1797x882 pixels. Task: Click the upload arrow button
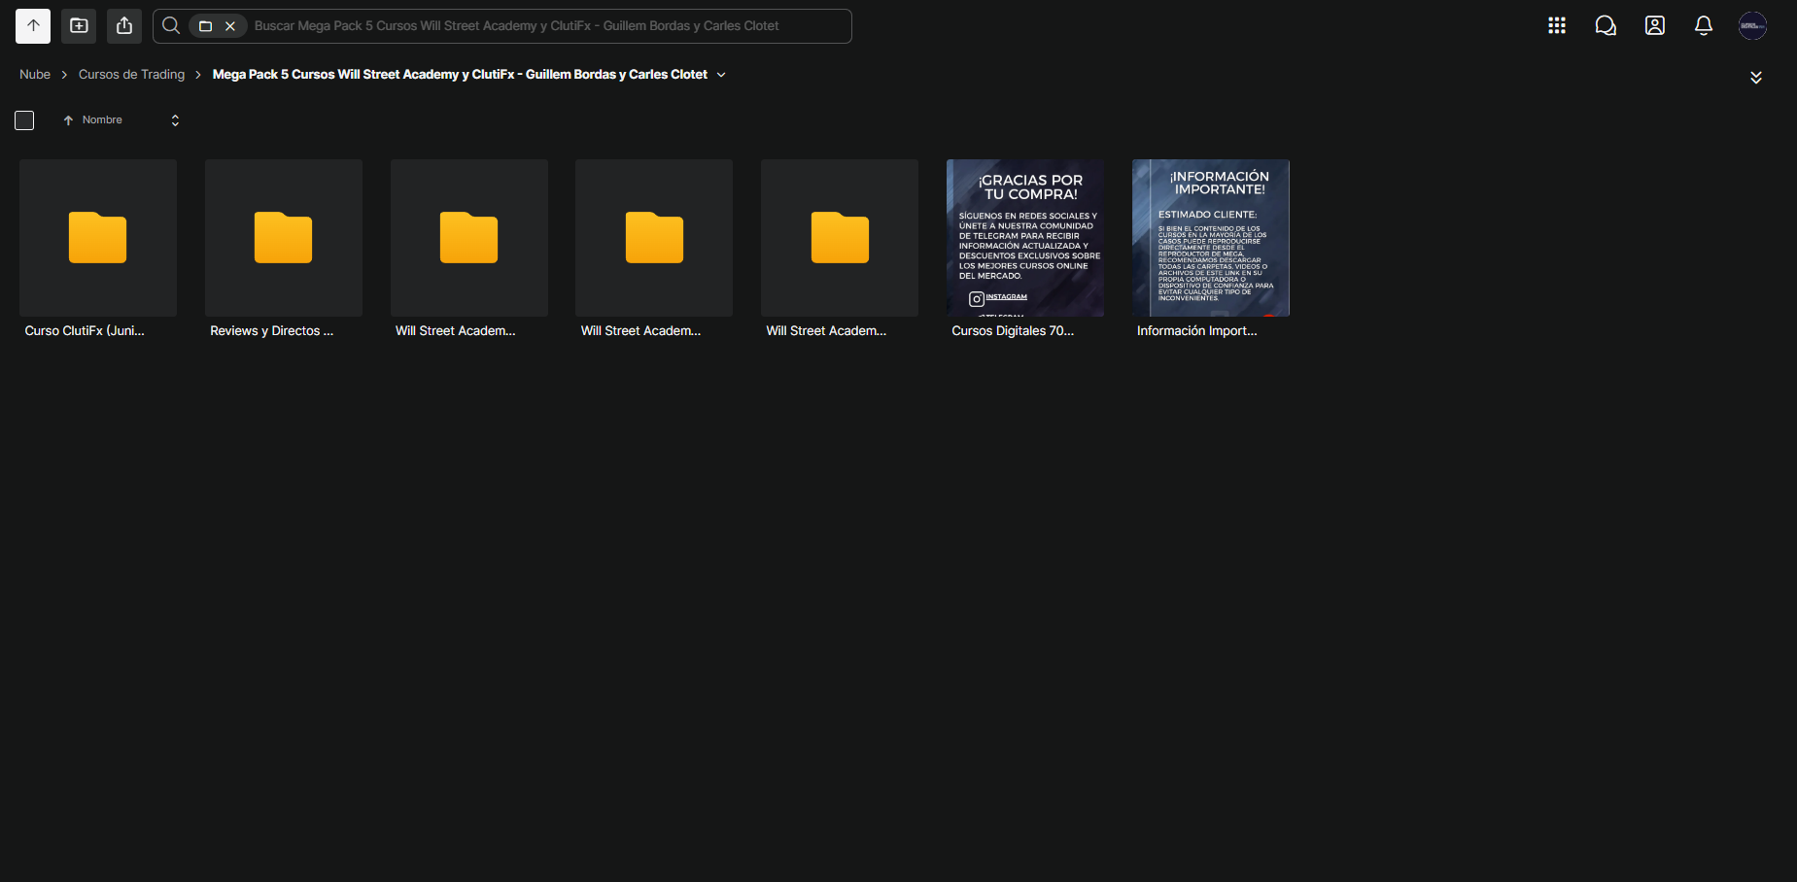(33, 26)
